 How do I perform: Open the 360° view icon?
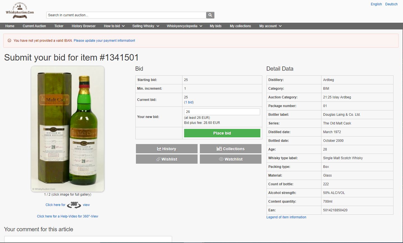click(x=74, y=205)
